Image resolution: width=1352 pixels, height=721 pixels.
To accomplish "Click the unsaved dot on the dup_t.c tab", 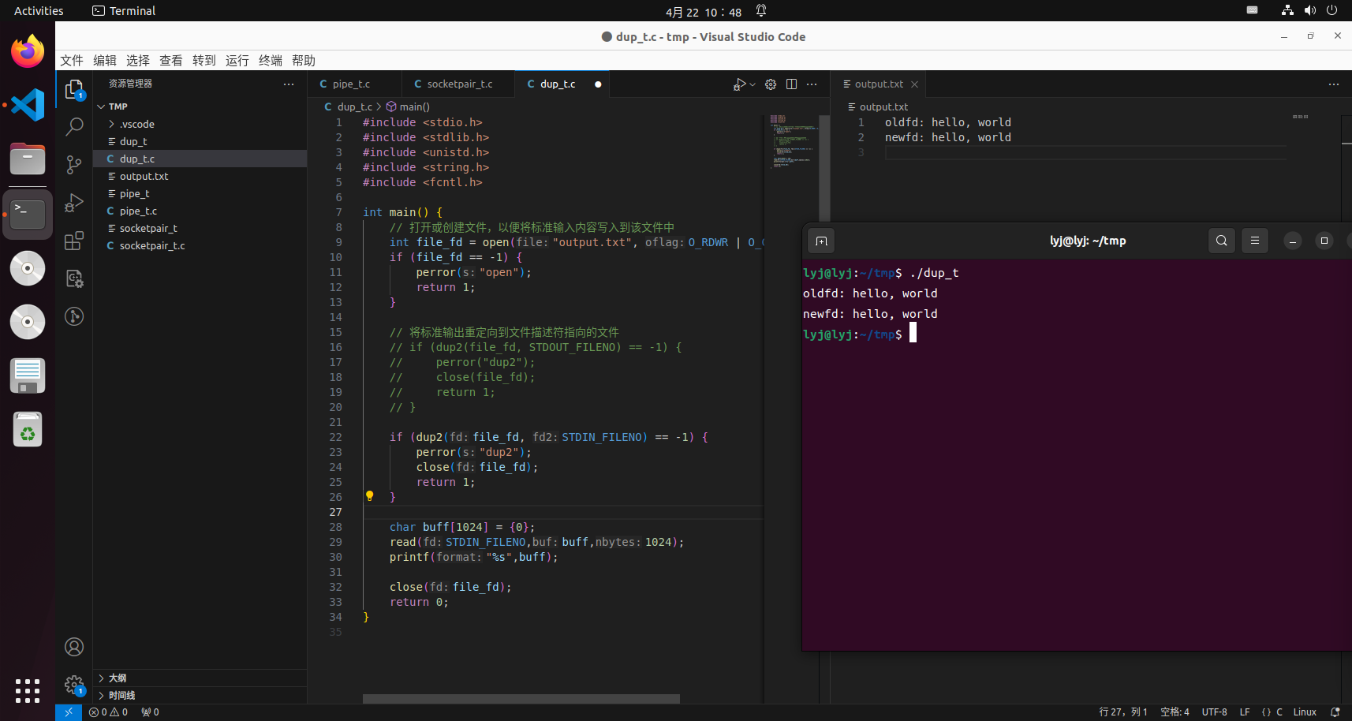I will (x=598, y=84).
